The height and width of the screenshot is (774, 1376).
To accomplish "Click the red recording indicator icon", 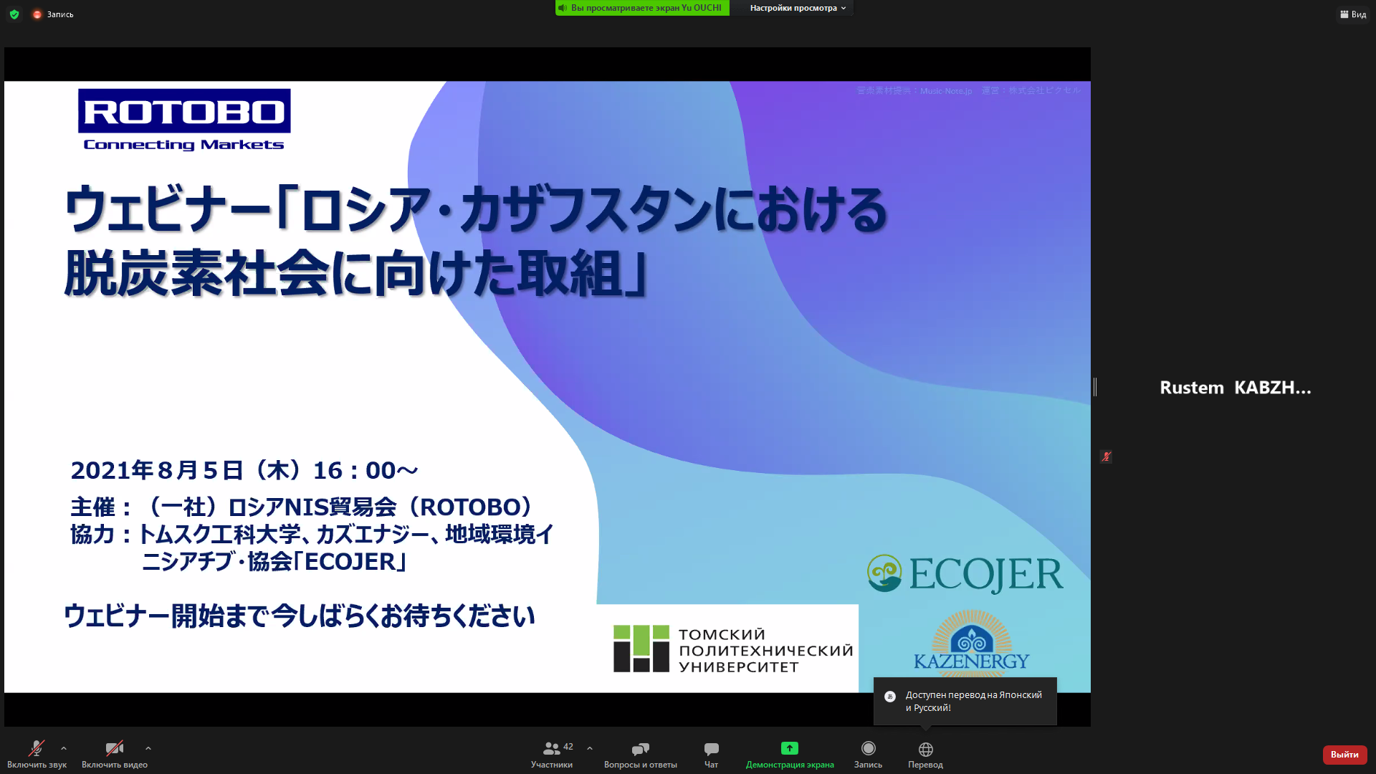I will pyautogui.click(x=37, y=14).
